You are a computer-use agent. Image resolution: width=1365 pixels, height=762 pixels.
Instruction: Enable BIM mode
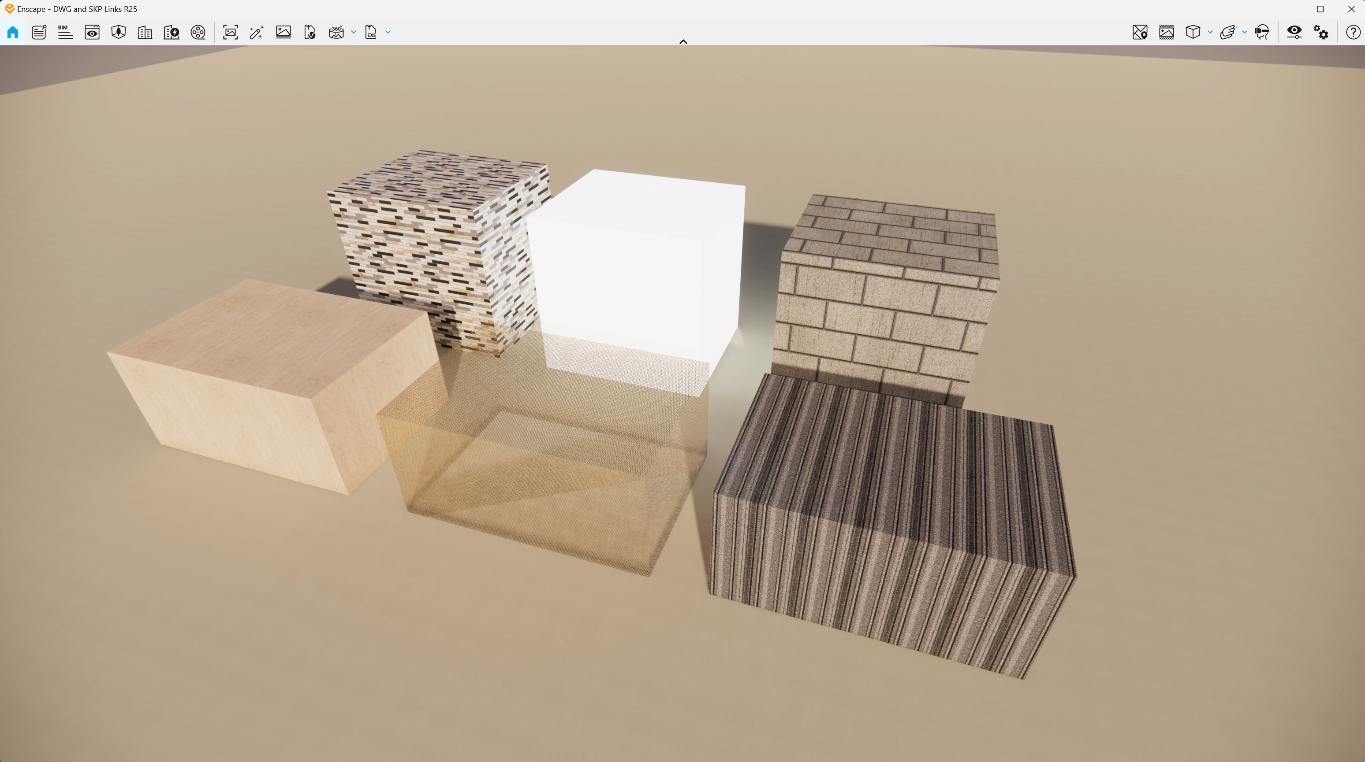tap(65, 32)
